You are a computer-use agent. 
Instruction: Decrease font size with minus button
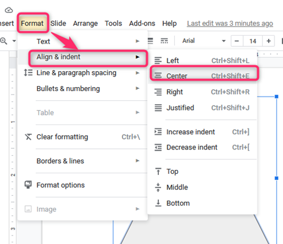tap(237, 41)
